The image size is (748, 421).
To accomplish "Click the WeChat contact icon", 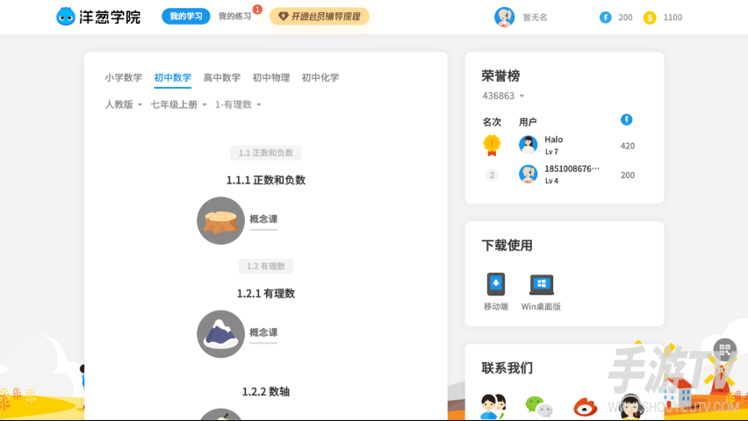I will pos(539,407).
